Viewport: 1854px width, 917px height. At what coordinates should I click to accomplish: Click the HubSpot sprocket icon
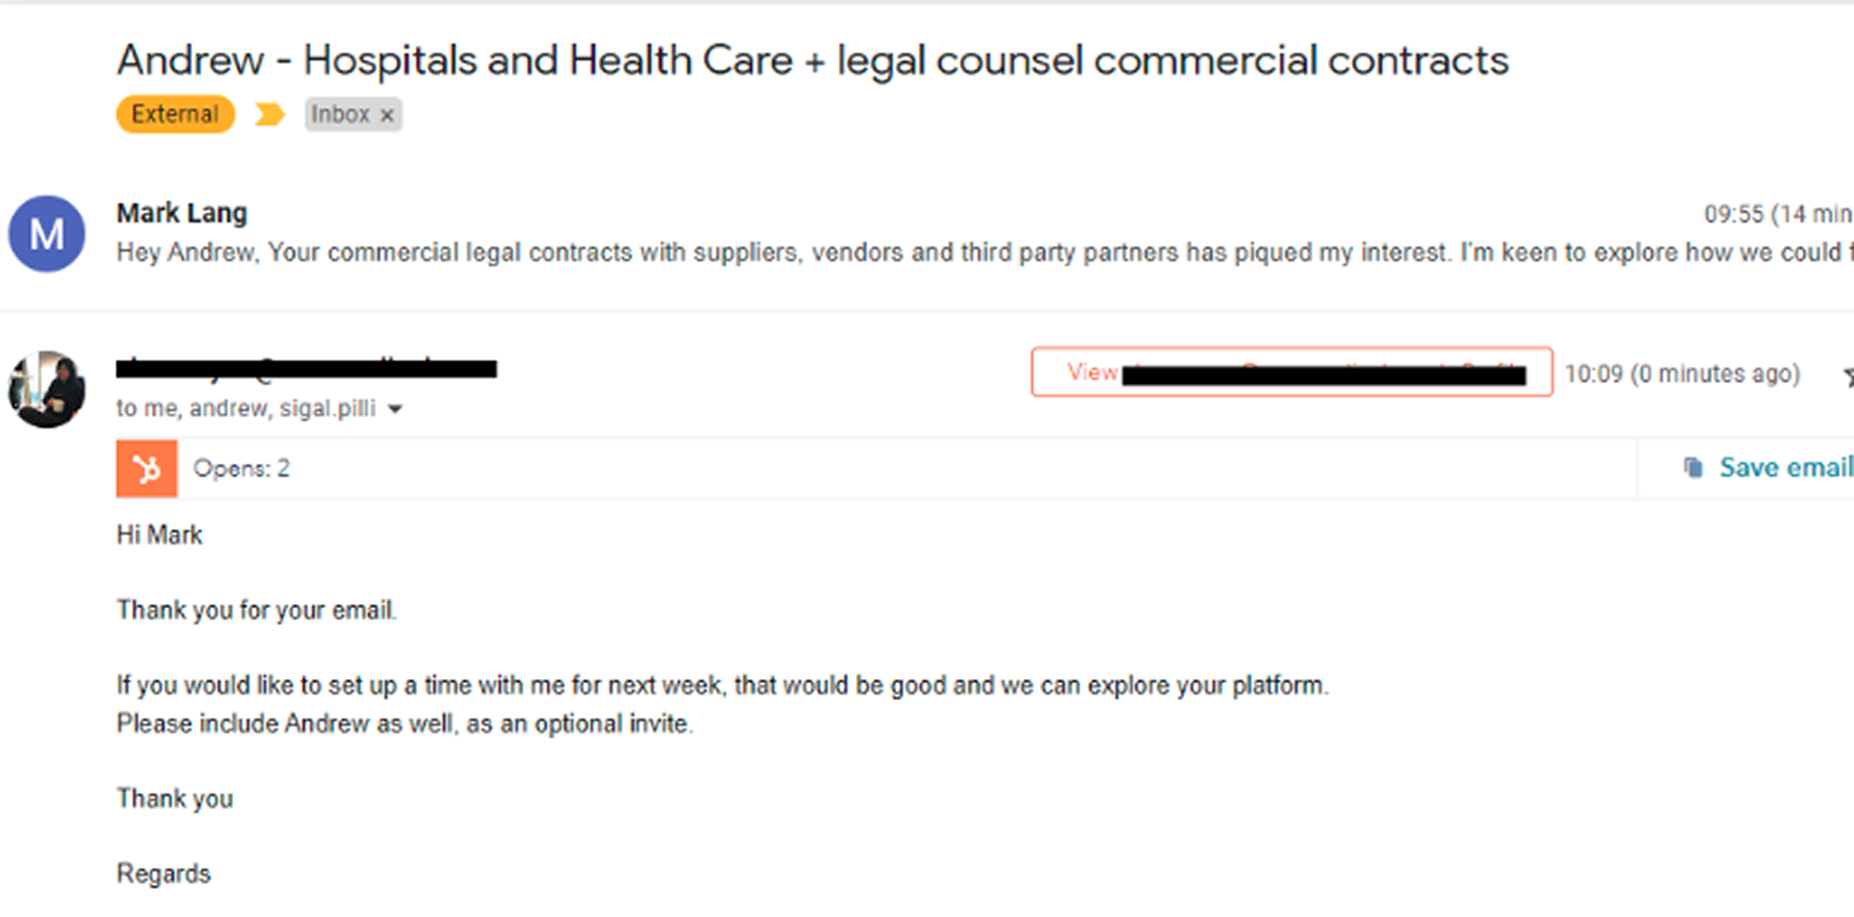coord(147,468)
